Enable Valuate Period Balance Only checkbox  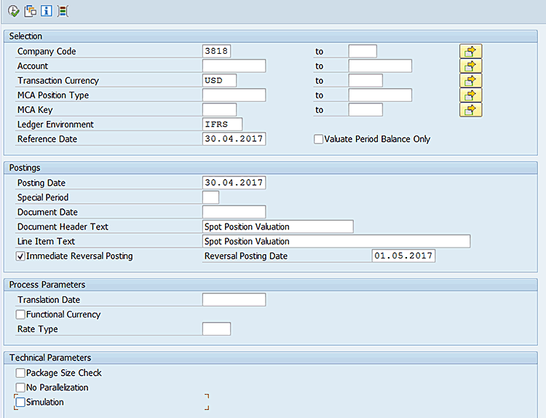pyautogui.click(x=319, y=139)
